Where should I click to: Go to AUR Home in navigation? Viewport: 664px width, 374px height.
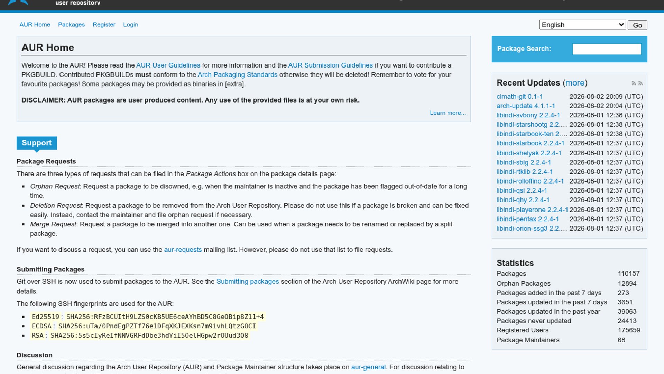(x=35, y=25)
